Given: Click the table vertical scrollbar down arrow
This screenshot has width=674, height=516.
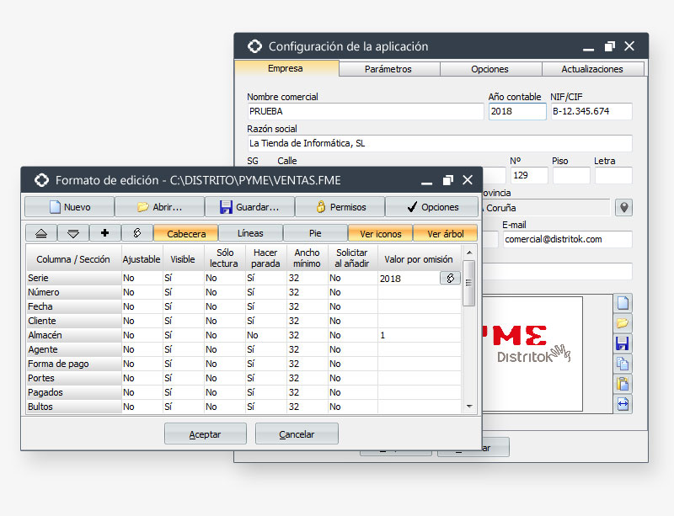Looking at the screenshot, I should click(470, 407).
